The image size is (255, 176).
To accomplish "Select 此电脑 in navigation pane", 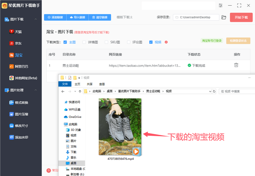I will (71, 124).
